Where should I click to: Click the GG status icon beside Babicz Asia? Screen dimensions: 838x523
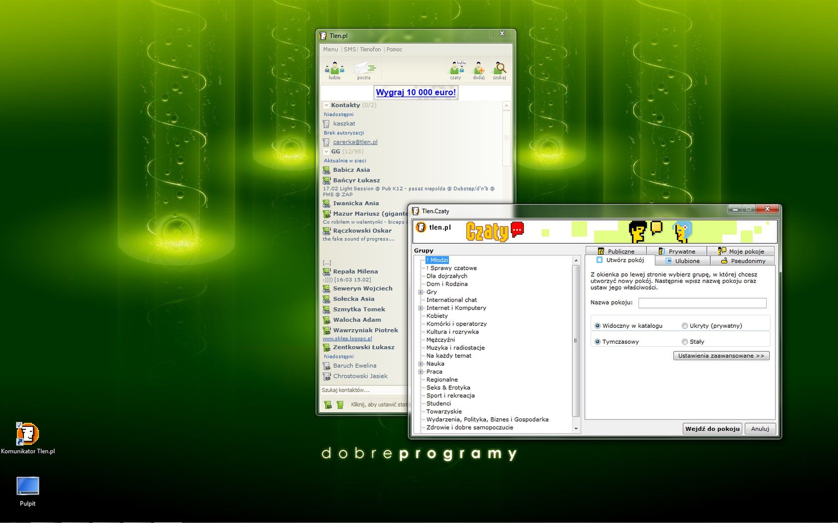pyautogui.click(x=327, y=170)
